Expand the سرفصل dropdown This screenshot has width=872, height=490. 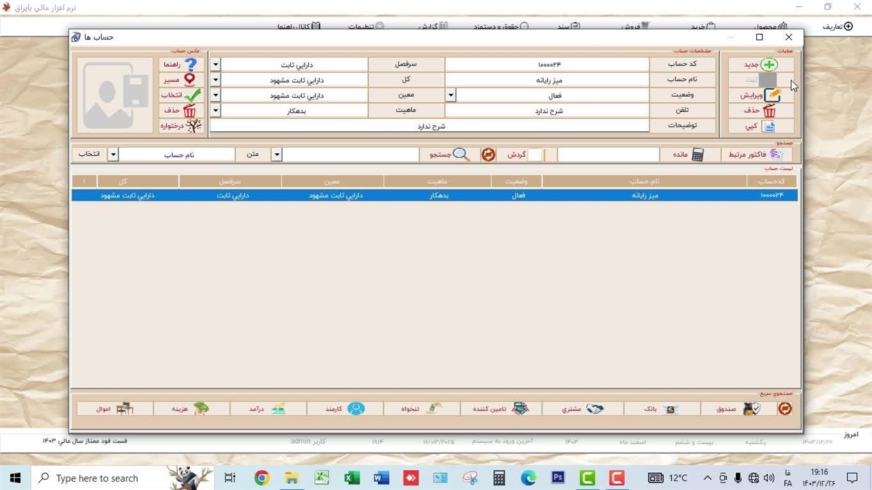[215, 65]
